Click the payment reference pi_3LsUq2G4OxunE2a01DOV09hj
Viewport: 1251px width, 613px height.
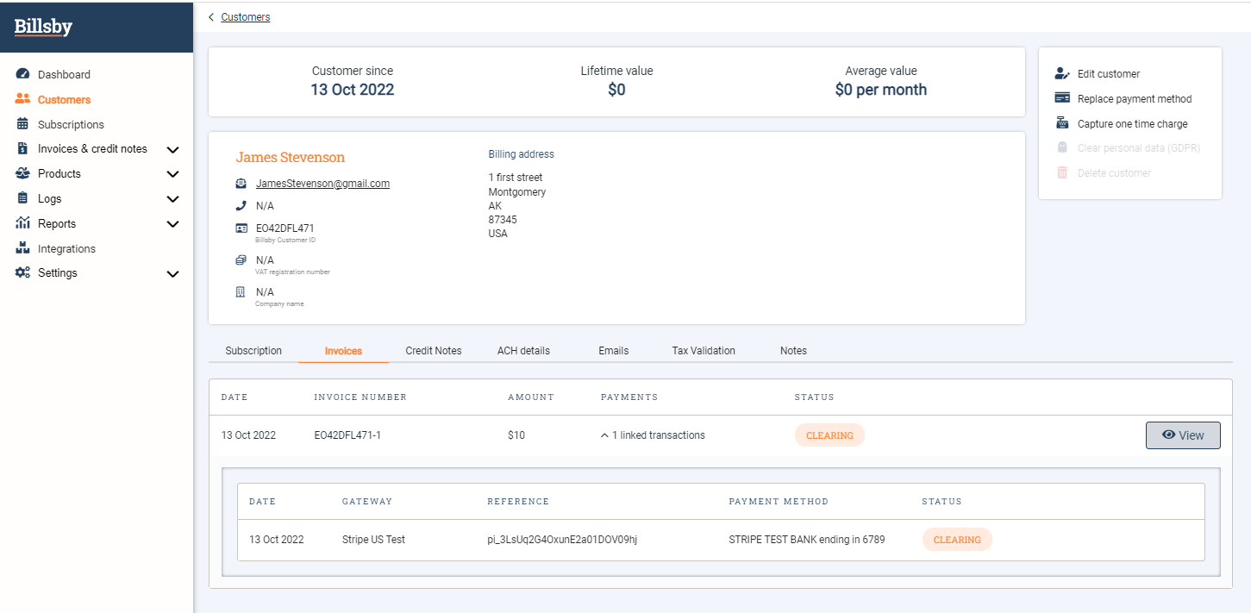click(x=562, y=540)
